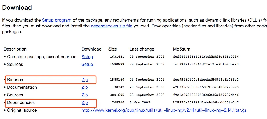Download Setup for Complete package, except sources
The image size is (267, 119).
click(x=87, y=57)
